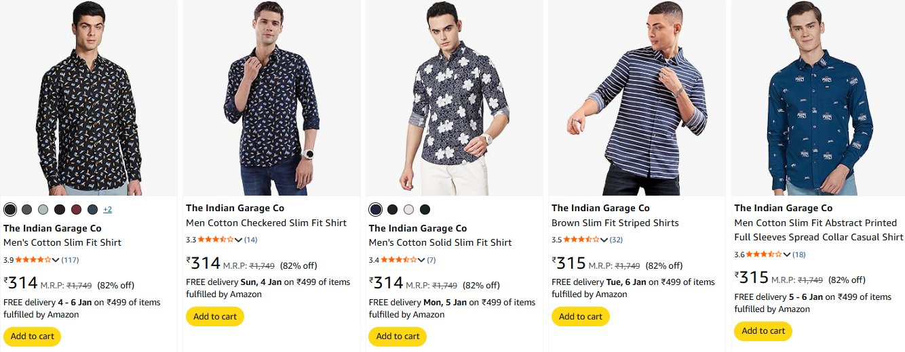The width and height of the screenshot is (905, 352).
Task: Click the 3.4 rating stars icon
Action: click(398, 260)
